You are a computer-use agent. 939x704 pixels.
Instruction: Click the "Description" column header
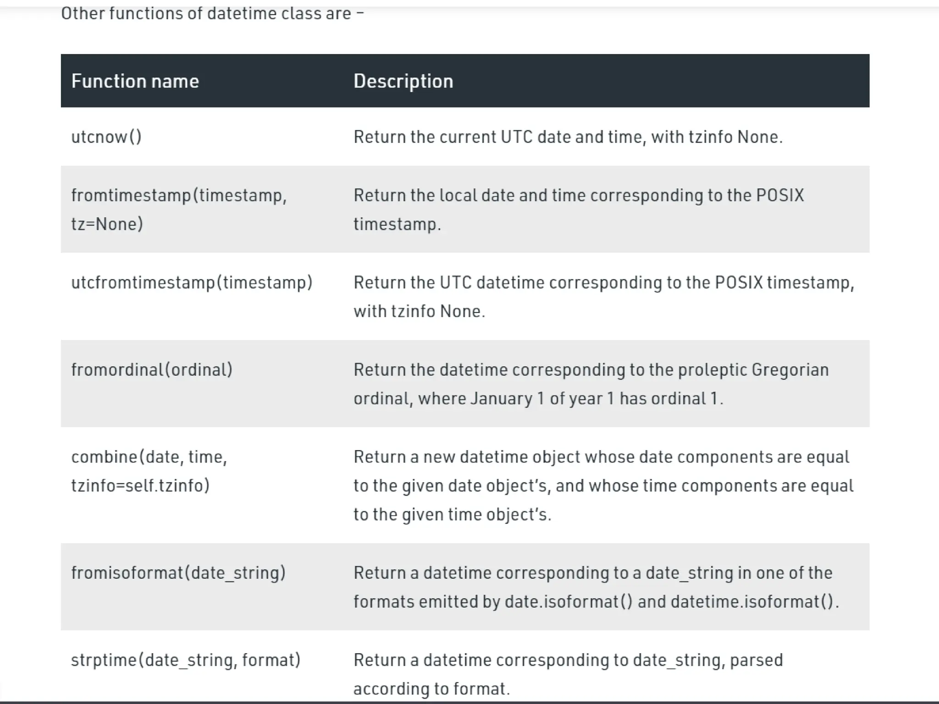coord(403,81)
